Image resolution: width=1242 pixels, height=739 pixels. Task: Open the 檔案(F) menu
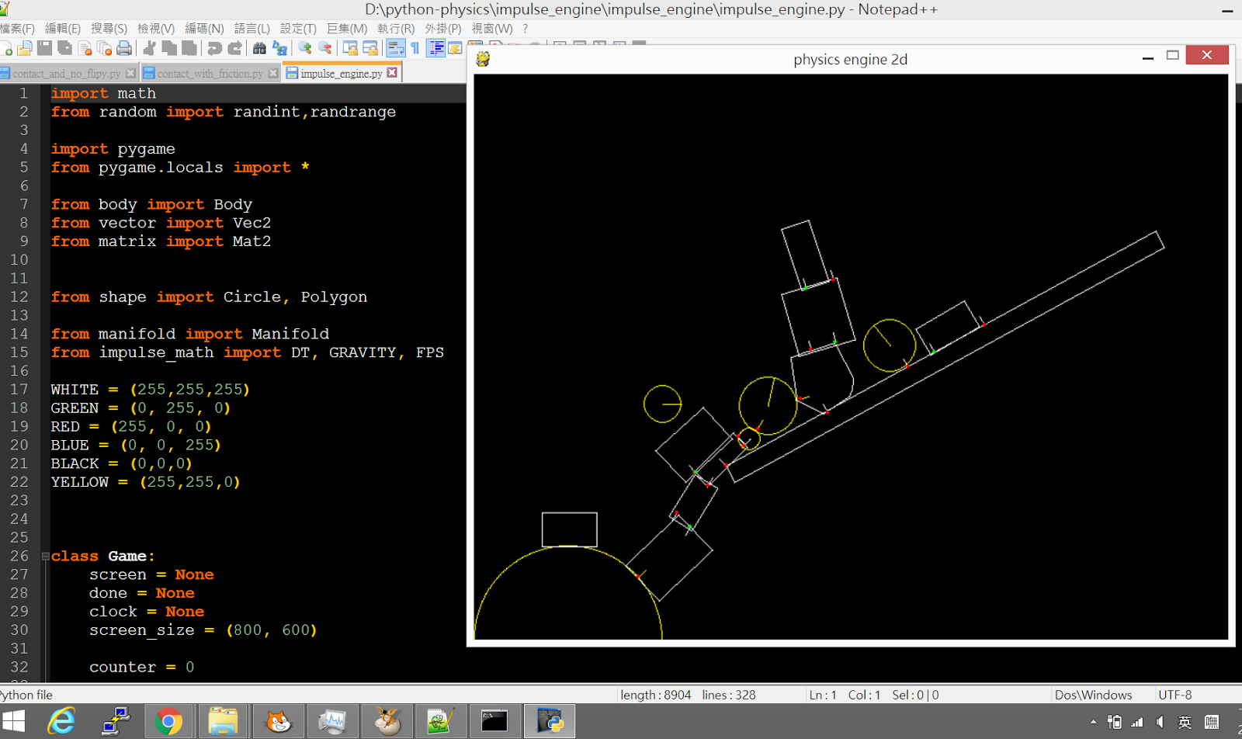(17, 29)
